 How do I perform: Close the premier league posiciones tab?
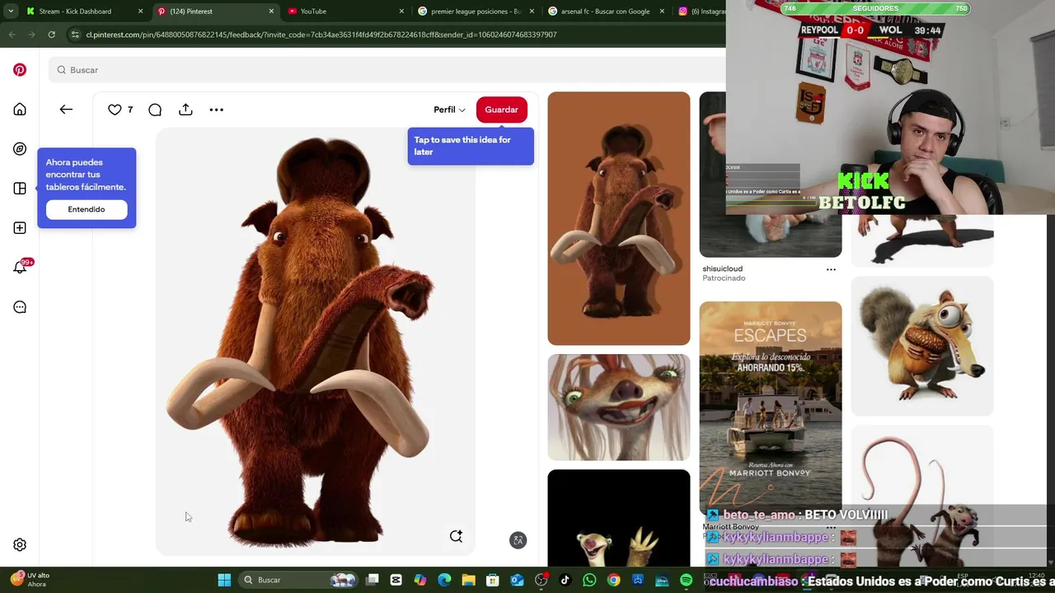tap(532, 12)
